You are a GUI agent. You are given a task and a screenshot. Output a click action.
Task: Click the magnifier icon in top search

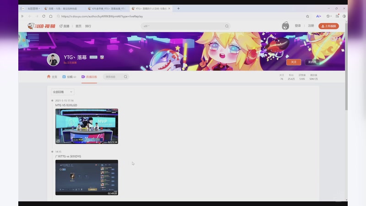(227, 26)
